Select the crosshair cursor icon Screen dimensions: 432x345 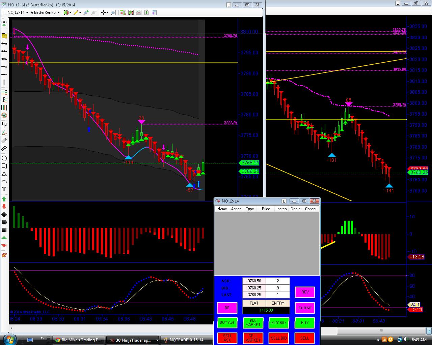[103, 12]
